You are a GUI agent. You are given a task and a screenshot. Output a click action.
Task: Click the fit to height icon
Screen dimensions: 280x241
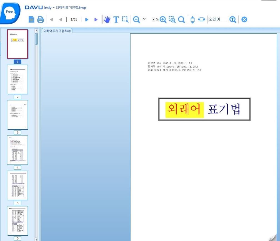click(192, 19)
